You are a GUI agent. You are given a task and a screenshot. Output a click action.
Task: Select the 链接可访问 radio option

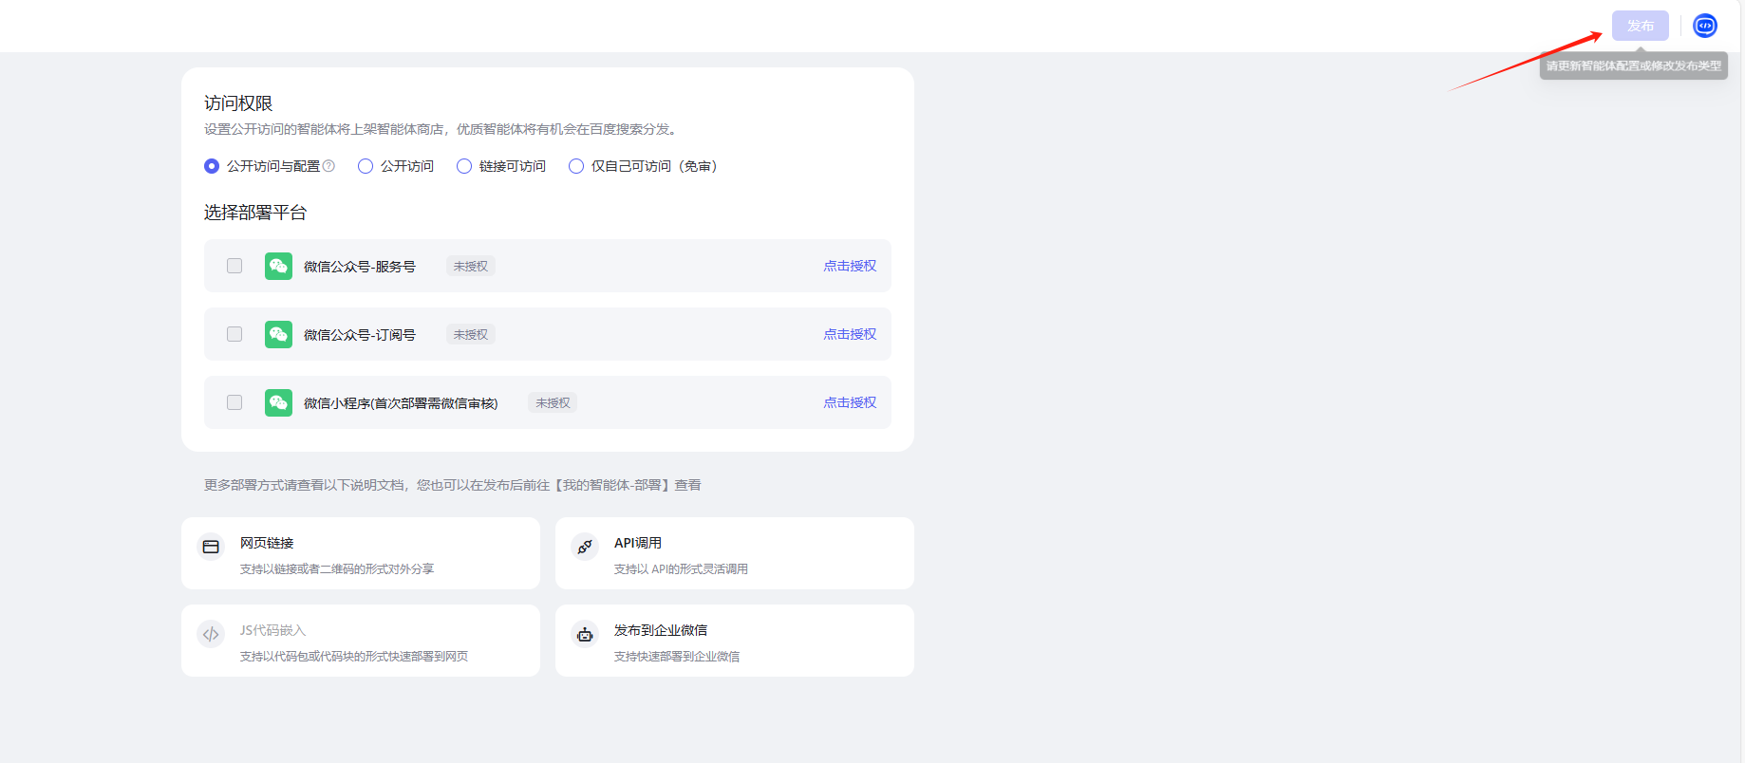click(x=464, y=166)
